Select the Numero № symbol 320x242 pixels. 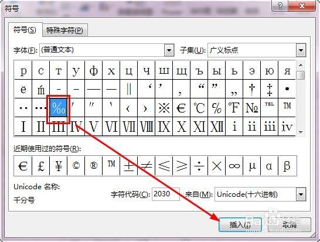[251, 108]
